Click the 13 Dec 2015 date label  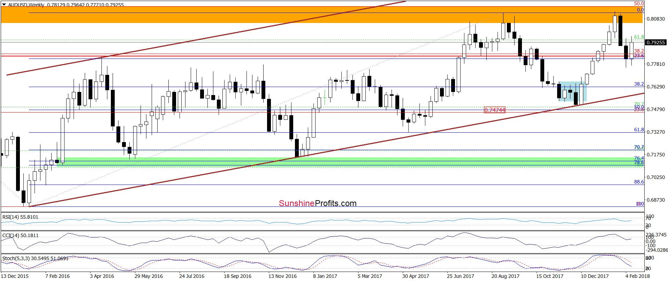click(15, 276)
